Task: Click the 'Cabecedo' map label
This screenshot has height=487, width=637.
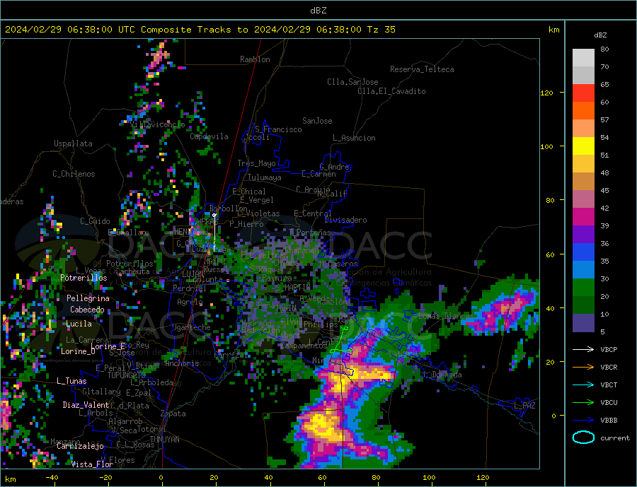Action: tap(87, 310)
